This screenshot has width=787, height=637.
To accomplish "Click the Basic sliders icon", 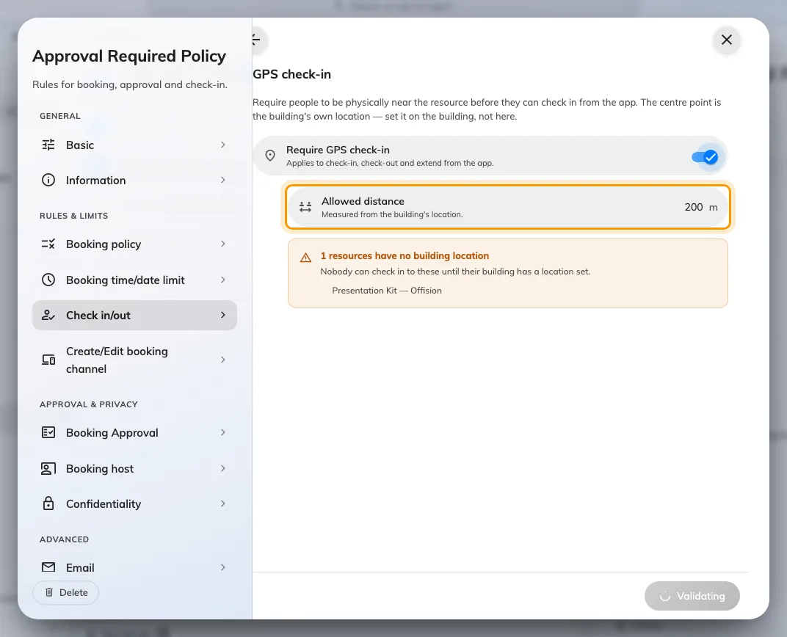I will (x=48, y=145).
